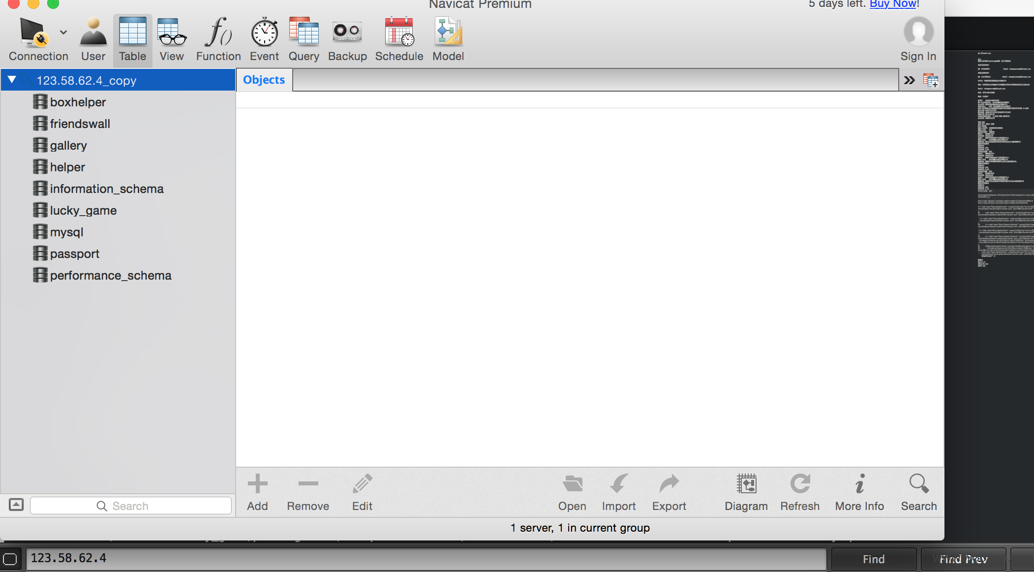Toggle the sidebar panel icon beside Search

pos(16,505)
